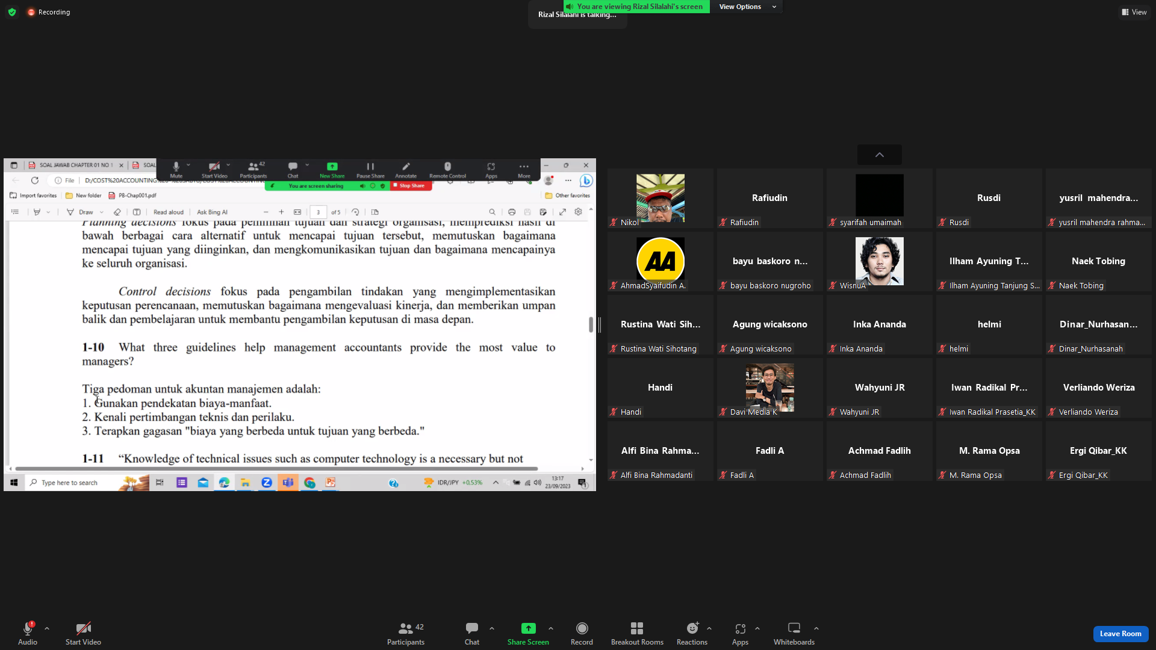Click the Leave Room button
The height and width of the screenshot is (650, 1156).
click(x=1120, y=634)
